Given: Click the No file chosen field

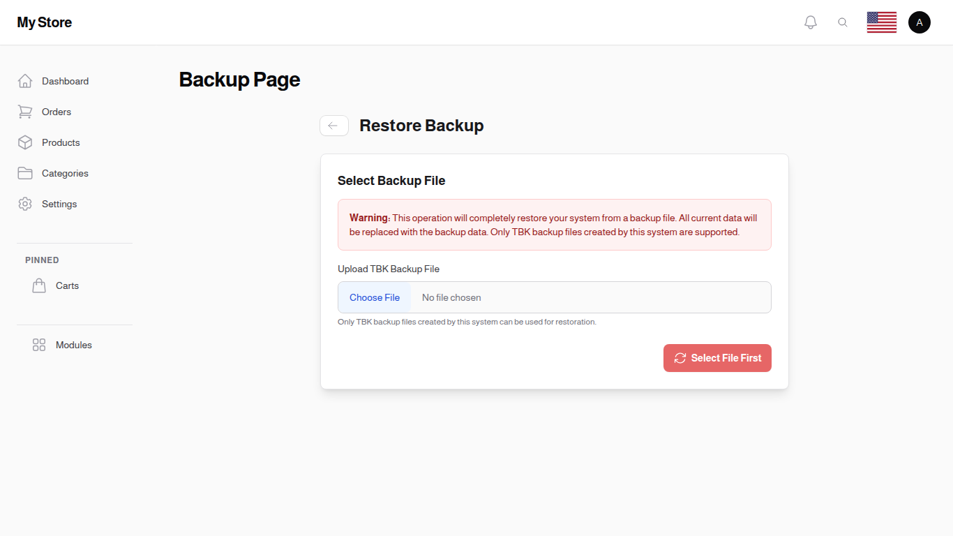Looking at the screenshot, I should pyautogui.click(x=451, y=297).
